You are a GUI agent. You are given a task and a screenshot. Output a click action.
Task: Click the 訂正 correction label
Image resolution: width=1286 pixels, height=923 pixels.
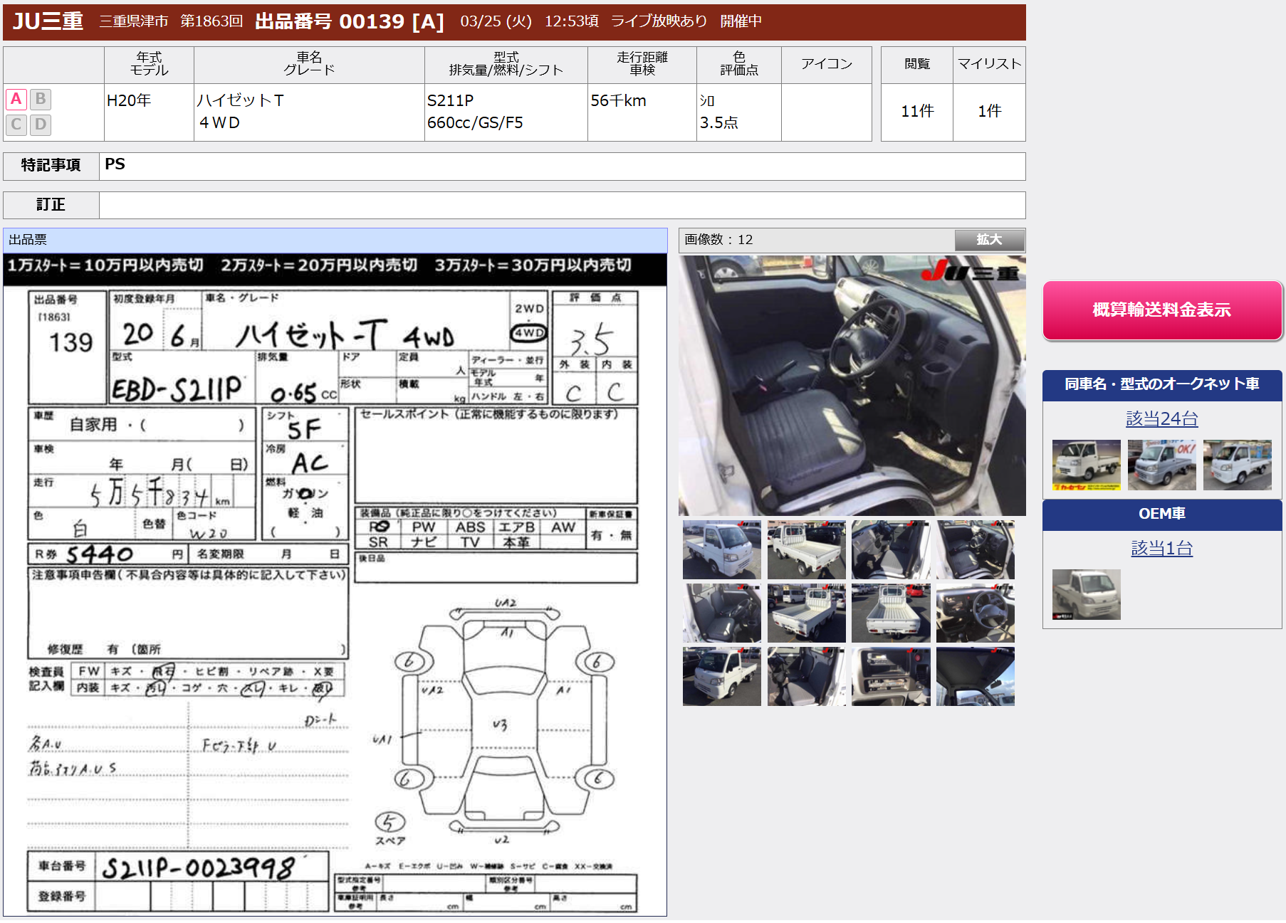(51, 205)
